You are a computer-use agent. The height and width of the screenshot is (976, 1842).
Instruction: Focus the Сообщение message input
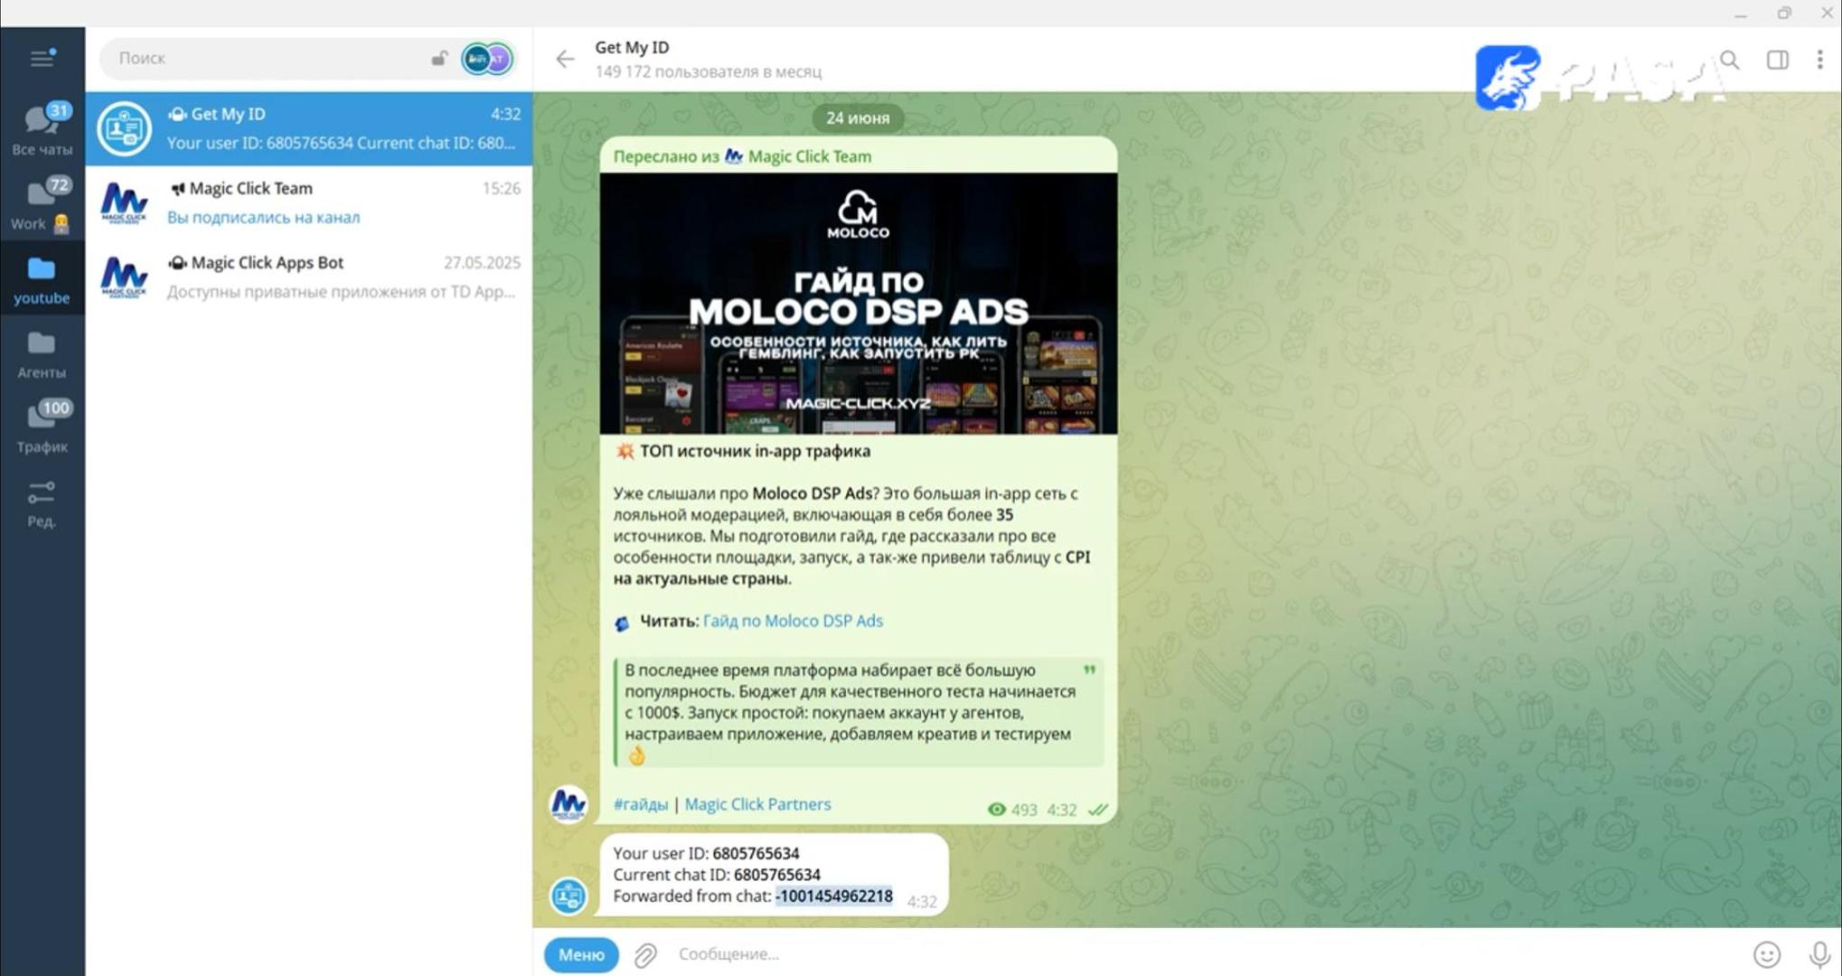point(1202,954)
